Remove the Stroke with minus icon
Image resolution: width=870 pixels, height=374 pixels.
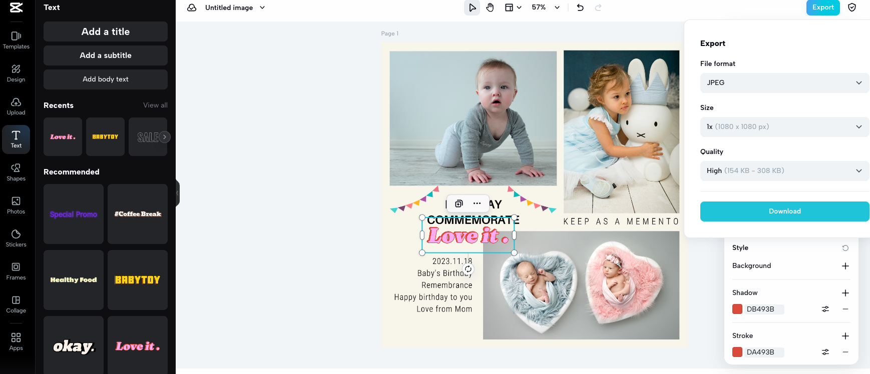coord(845,352)
